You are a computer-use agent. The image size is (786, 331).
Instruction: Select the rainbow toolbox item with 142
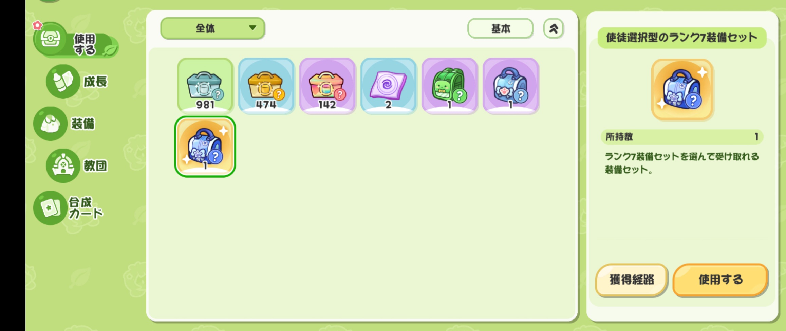pyautogui.click(x=327, y=85)
